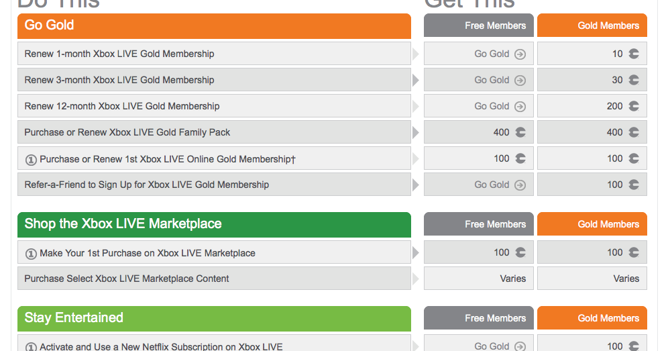Click the one-time badge icon on Online Gold Membership

coord(30,160)
